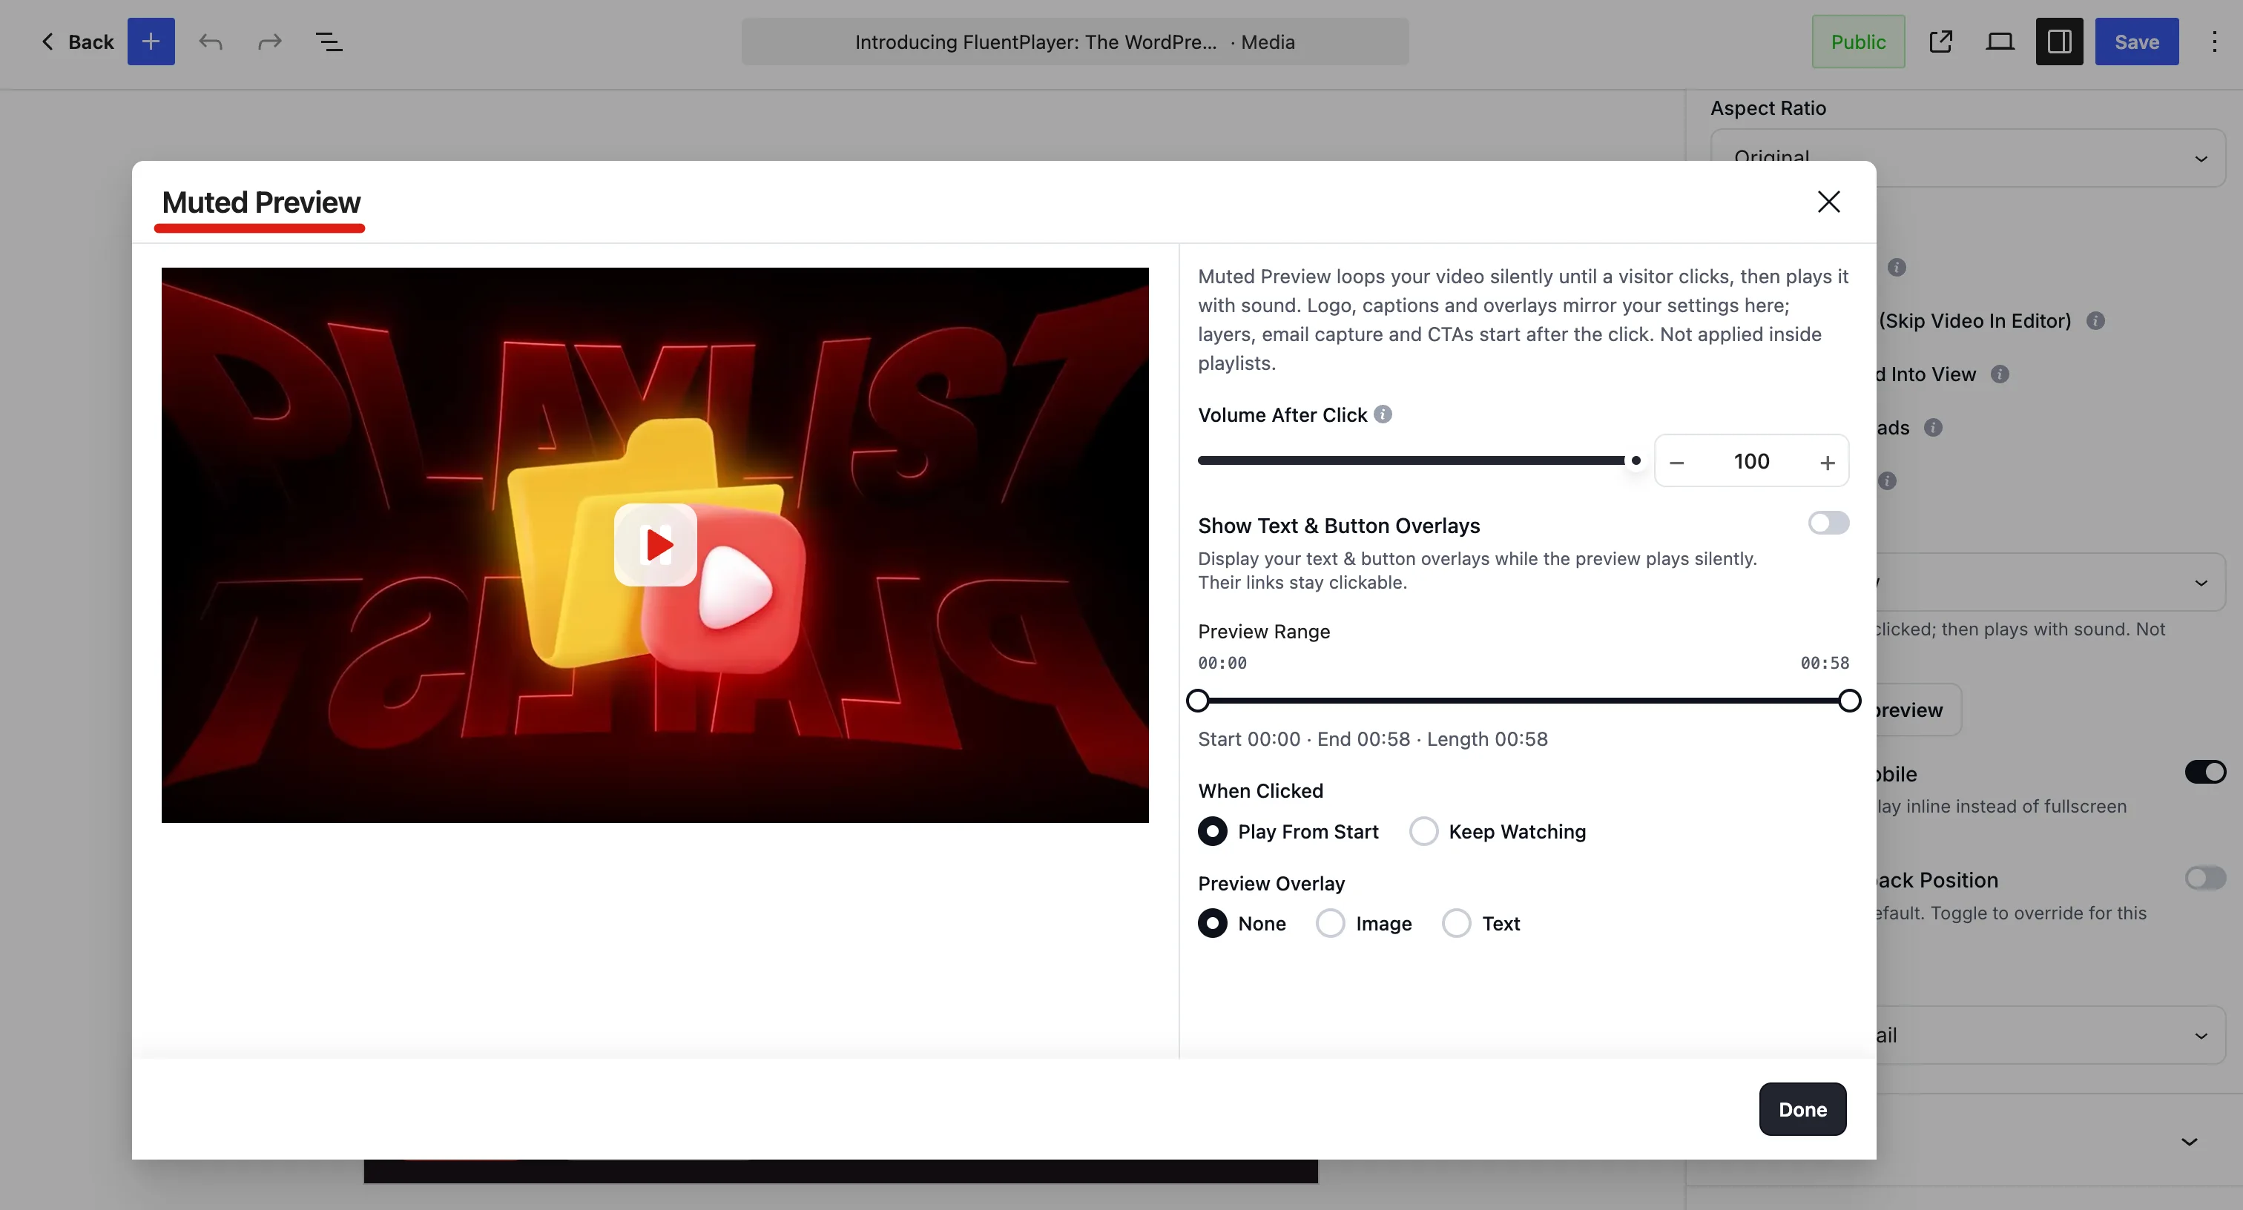Open the document overview list icon

(329, 42)
